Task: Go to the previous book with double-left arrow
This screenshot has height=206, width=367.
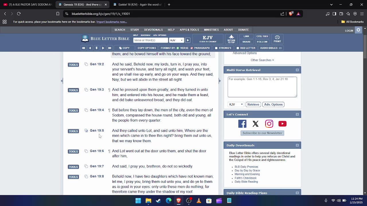Action: pos(83,48)
